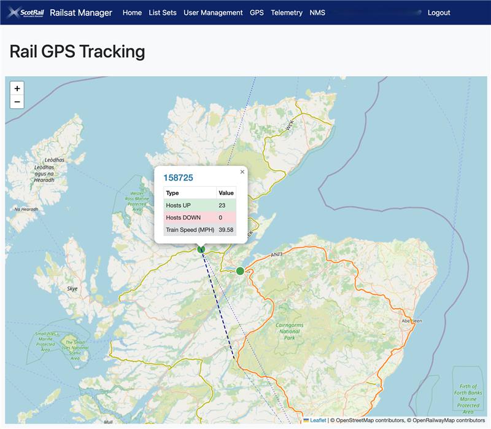Click the green train marker near Inverness
This screenshot has height=429, width=491.
pyautogui.click(x=240, y=271)
